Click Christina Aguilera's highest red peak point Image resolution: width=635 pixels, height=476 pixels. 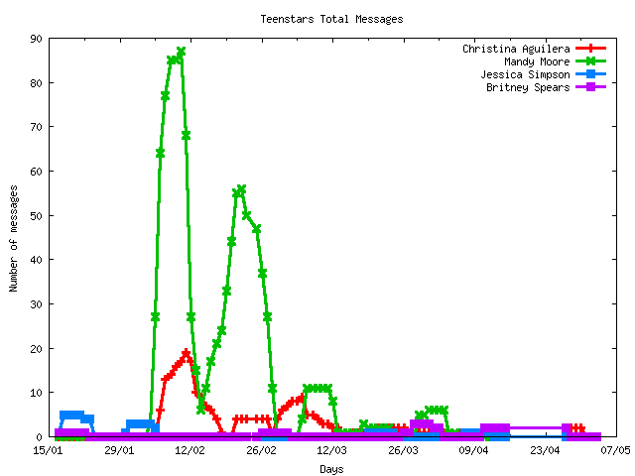point(186,353)
